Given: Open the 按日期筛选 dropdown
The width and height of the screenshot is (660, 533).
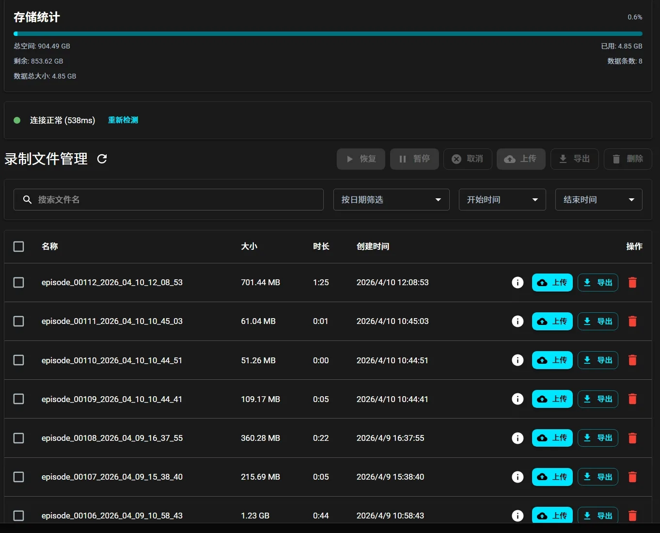Looking at the screenshot, I should (x=391, y=200).
